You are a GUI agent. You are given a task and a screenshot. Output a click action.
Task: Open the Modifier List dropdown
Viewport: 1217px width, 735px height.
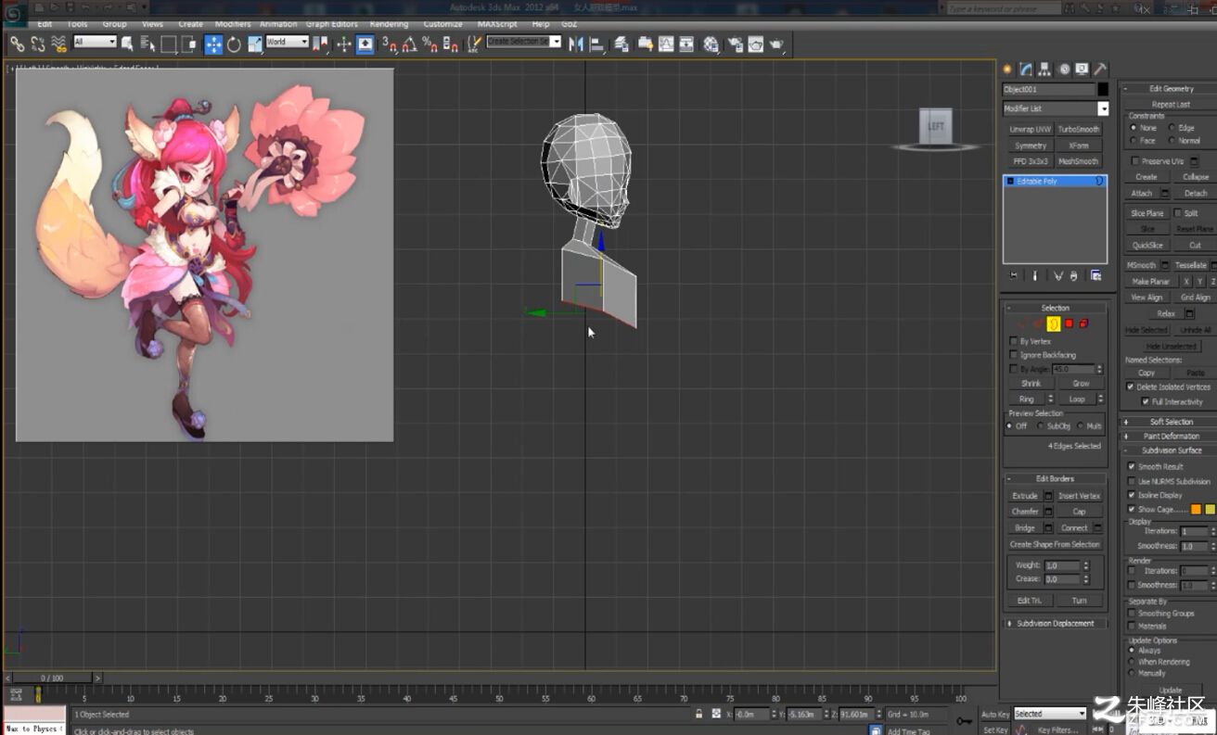pyautogui.click(x=1056, y=108)
